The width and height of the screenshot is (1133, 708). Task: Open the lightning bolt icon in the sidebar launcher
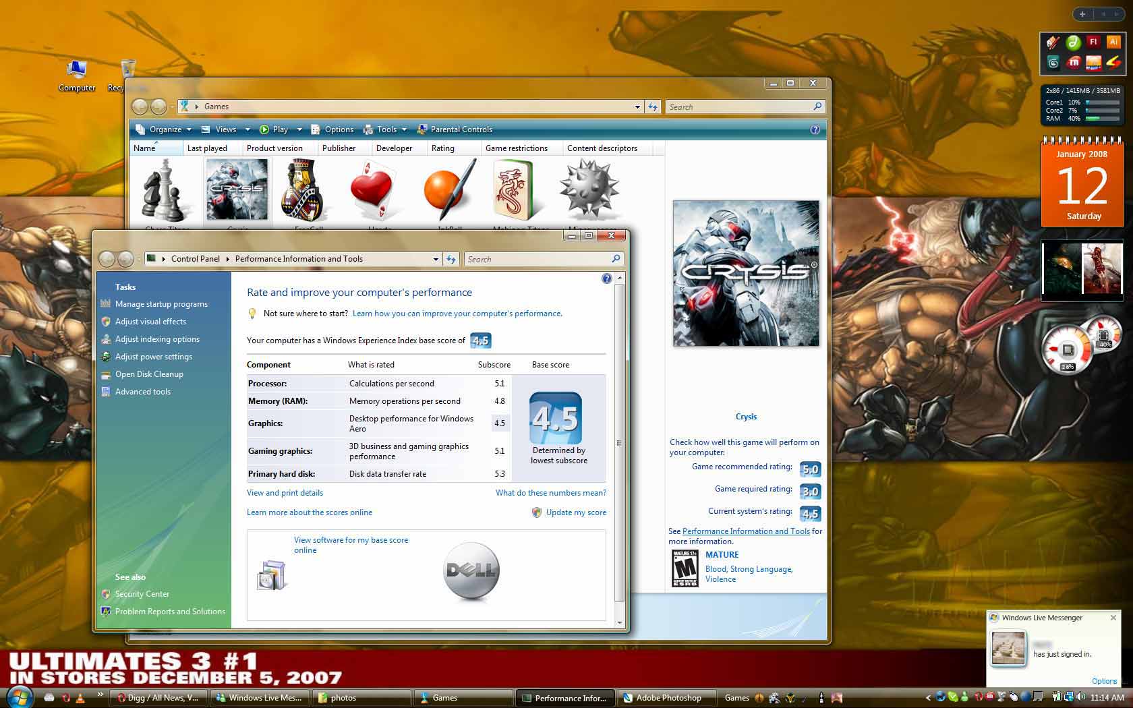point(1113,63)
